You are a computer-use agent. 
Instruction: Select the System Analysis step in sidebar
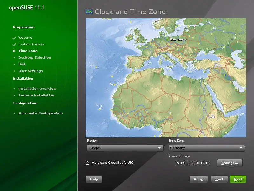click(31, 44)
